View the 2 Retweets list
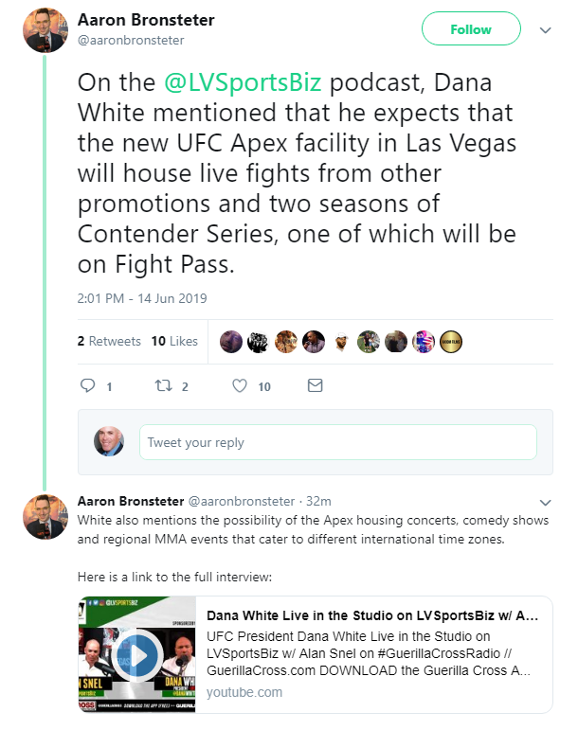Image resolution: width=578 pixels, height=730 pixels. point(109,341)
